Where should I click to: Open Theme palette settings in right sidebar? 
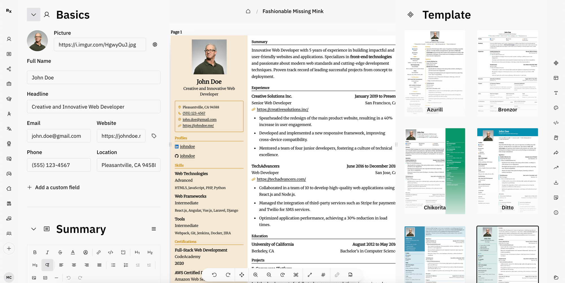(556, 108)
